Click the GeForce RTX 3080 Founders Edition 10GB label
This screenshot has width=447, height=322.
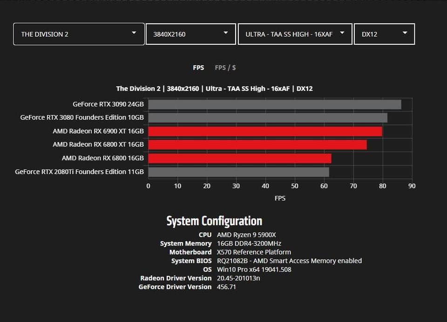pyautogui.click(x=82, y=117)
